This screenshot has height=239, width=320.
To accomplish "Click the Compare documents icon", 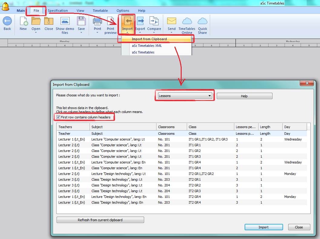I will tap(154, 21).
